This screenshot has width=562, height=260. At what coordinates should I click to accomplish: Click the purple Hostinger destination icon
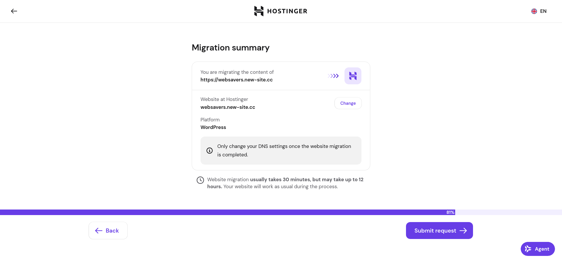point(353,76)
